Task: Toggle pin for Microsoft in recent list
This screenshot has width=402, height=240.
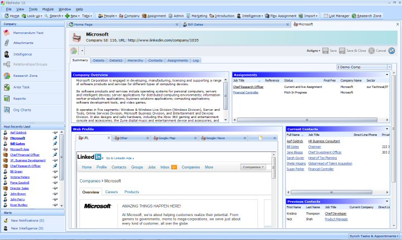Action: 55,138
